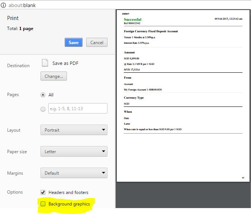Click the Tenure 1 Months line in preview
Screen dimensions: 251x214
(x=139, y=37)
